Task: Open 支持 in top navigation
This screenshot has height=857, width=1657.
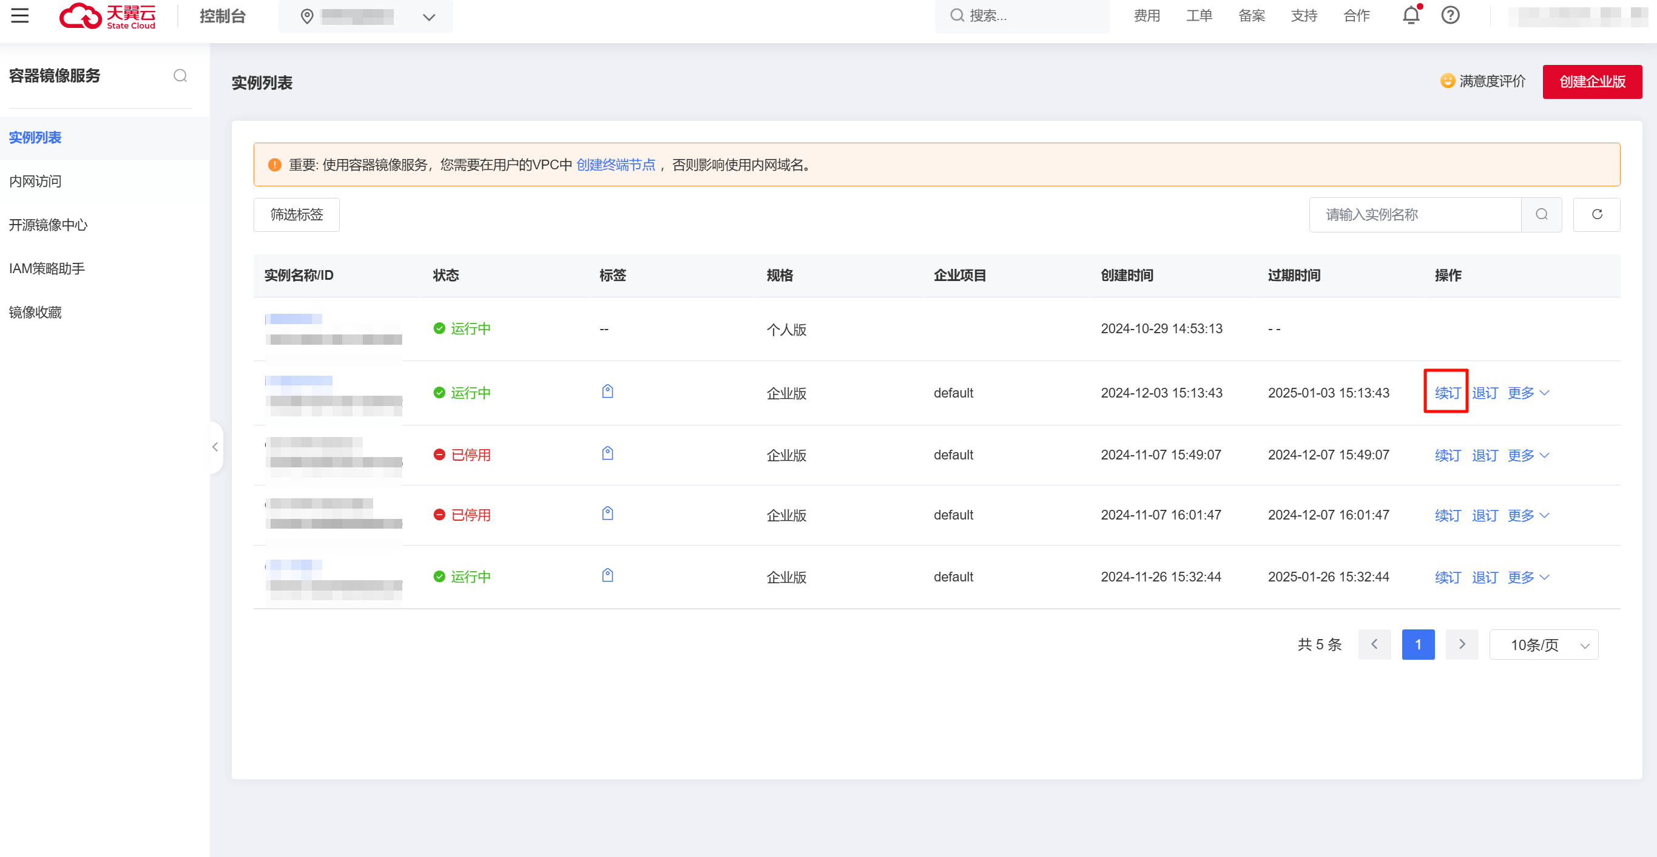Action: click(1304, 15)
